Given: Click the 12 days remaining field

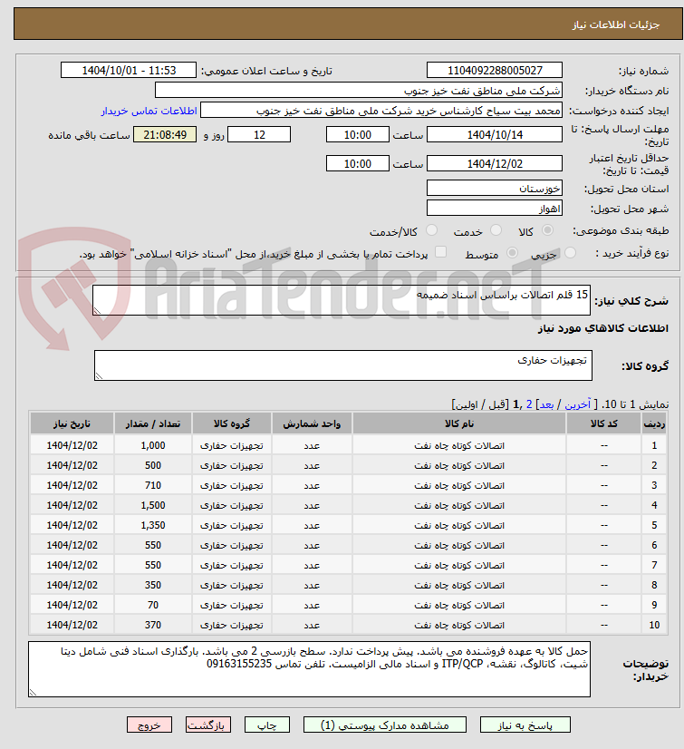Looking at the screenshot, I should click(259, 135).
